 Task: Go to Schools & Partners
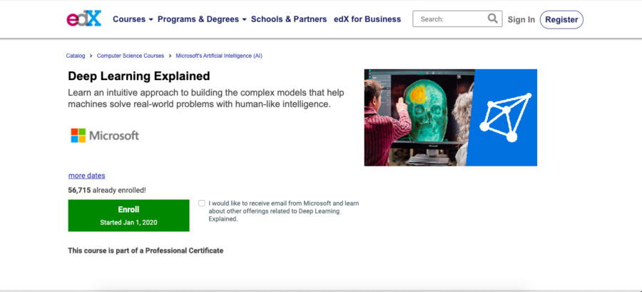289,19
